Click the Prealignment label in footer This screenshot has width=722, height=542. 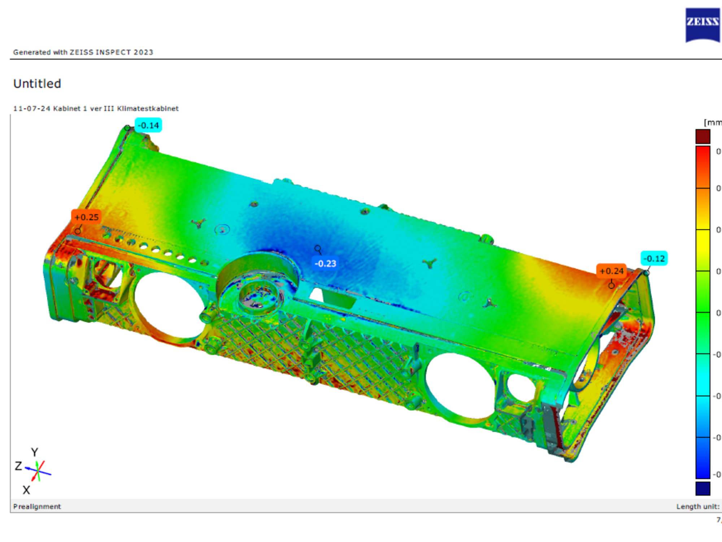tap(37, 506)
